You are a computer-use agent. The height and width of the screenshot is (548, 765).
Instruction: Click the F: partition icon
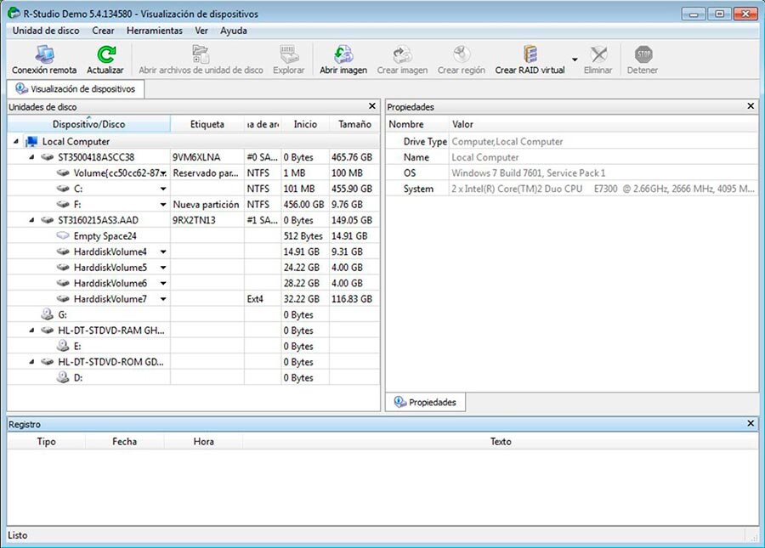point(63,204)
